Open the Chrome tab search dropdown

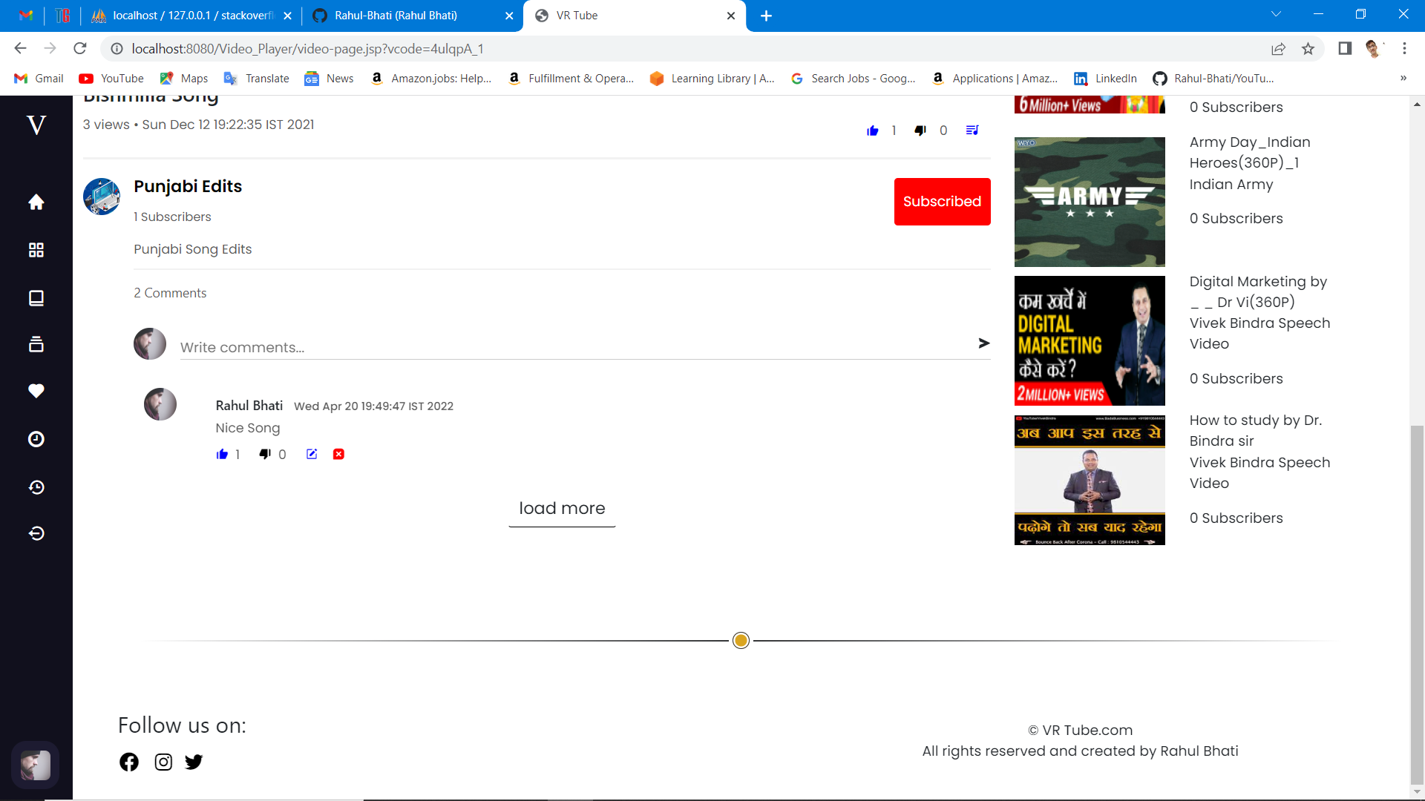[1276, 15]
